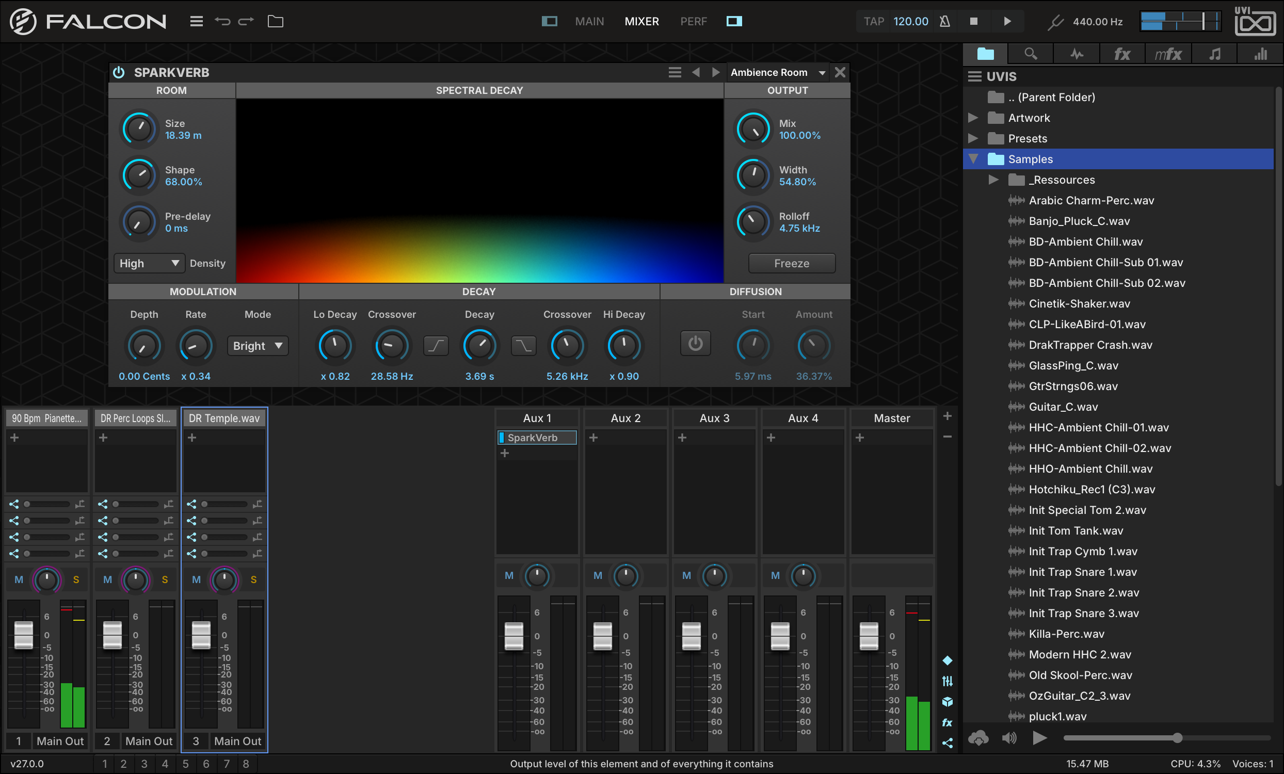Image resolution: width=1284 pixels, height=774 pixels.
Task: Open the fx tab in the browser sidebar
Action: 1122,54
